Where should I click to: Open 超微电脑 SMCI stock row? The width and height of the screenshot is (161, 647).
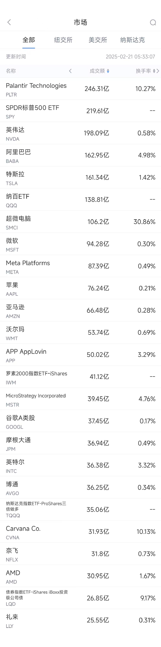click(x=80, y=222)
